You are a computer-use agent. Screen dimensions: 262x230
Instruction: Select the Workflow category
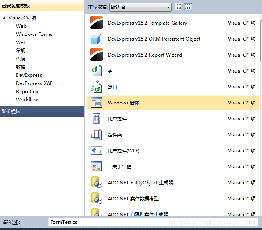(x=27, y=100)
